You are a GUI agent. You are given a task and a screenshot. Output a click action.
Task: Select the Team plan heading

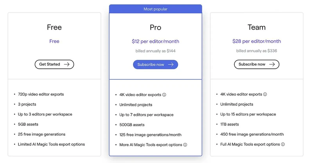point(256,27)
